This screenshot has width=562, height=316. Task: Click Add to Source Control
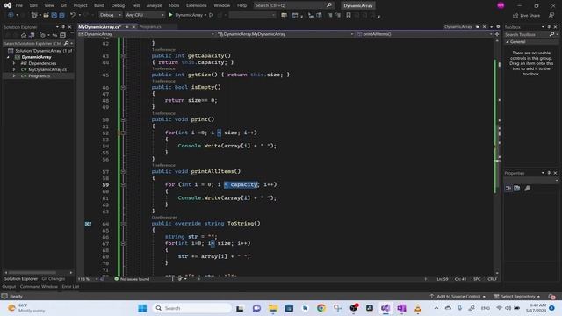click(458, 297)
